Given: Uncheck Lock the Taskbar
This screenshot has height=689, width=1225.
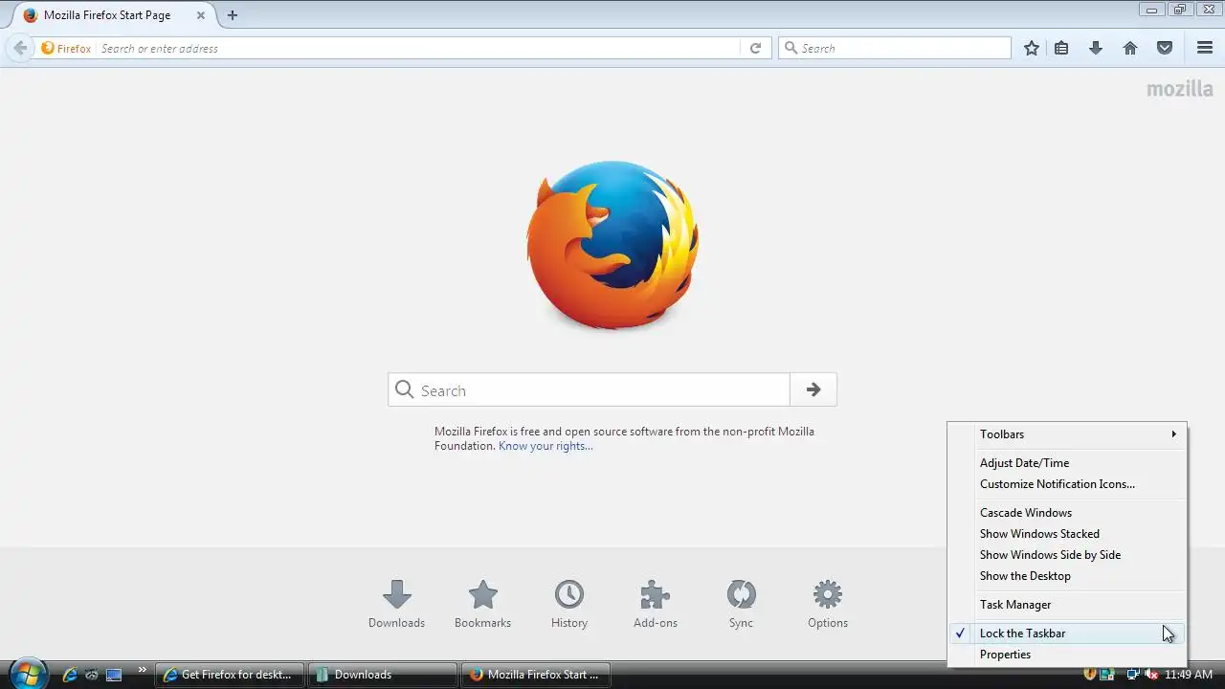Looking at the screenshot, I should pos(1067,633).
